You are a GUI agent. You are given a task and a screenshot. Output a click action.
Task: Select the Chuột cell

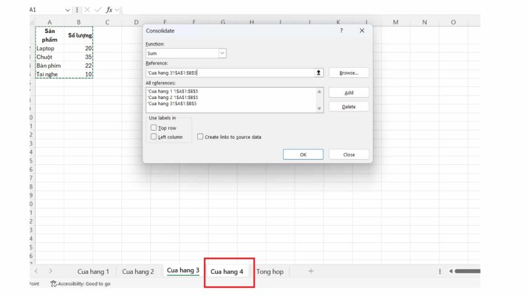point(49,57)
